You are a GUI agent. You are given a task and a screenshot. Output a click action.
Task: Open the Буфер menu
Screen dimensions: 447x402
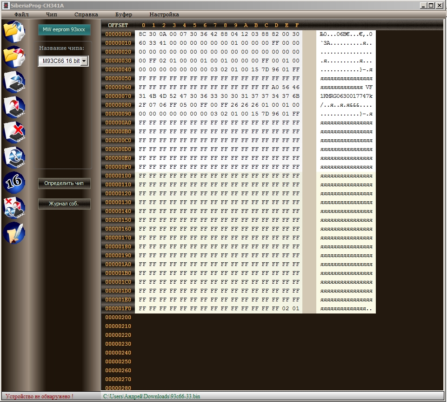(x=124, y=14)
